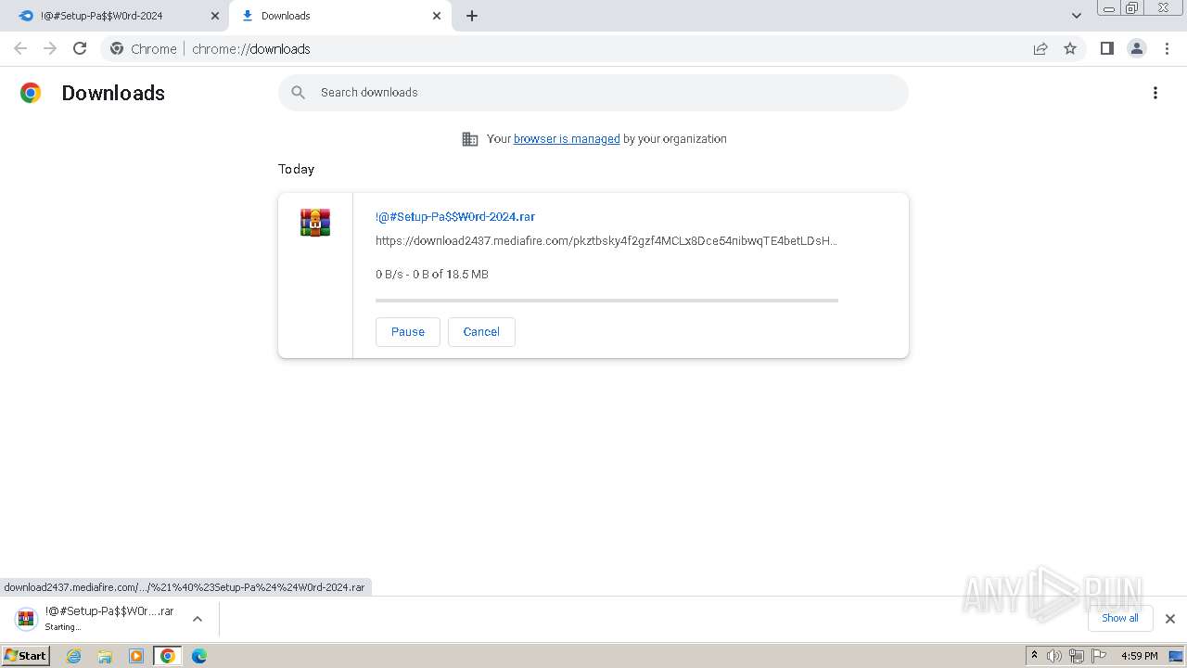Expand the download shelf item options arrow
1187x668 pixels.
[x=197, y=619]
